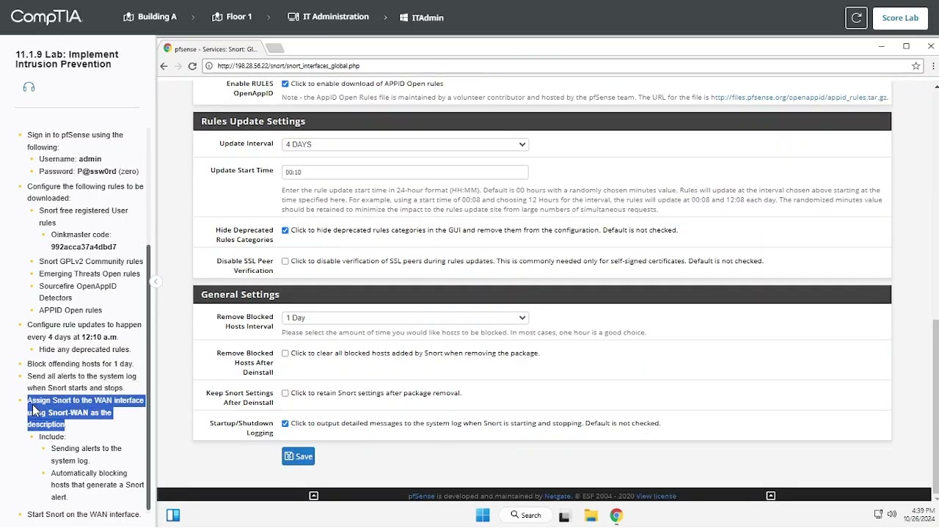Open the Windows Start menu
This screenshot has width=939, height=528.
click(x=483, y=516)
